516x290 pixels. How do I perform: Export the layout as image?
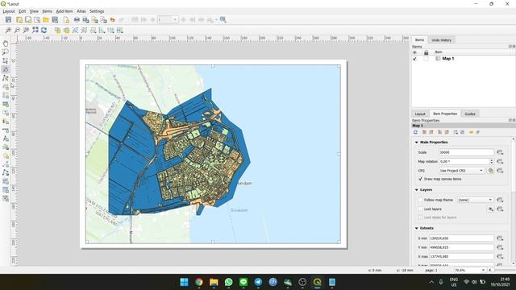point(85,19)
